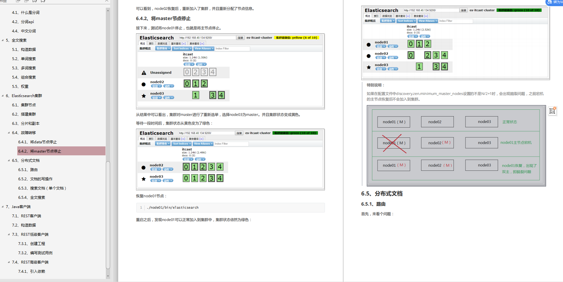Image resolution: width=563 pixels, height=282 pixels.
Task: Open bookmark 7.4.1、引入依赖
Action: click(x=31, y=272)
